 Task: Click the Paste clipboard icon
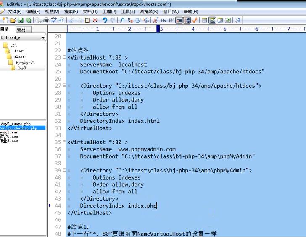(87, 20)
